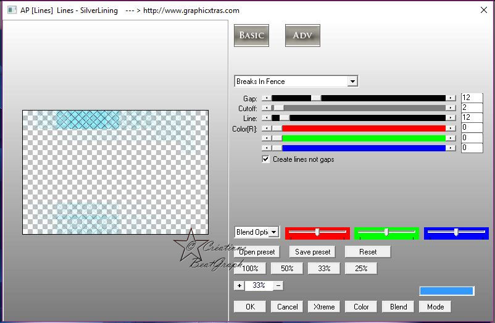Set preview zoom to 50%
Screen dimensions: 495x323
[287, 269]
